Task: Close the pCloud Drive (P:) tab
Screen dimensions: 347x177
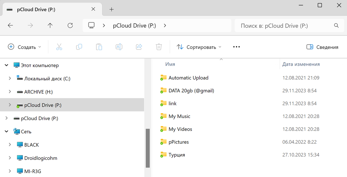Action: click(x=93, y=9)
